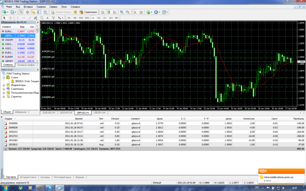Select the Fibonacci retracement tool
Image resolution: width=306 pixels, height=191 pixels.
[x=41, y=18]
